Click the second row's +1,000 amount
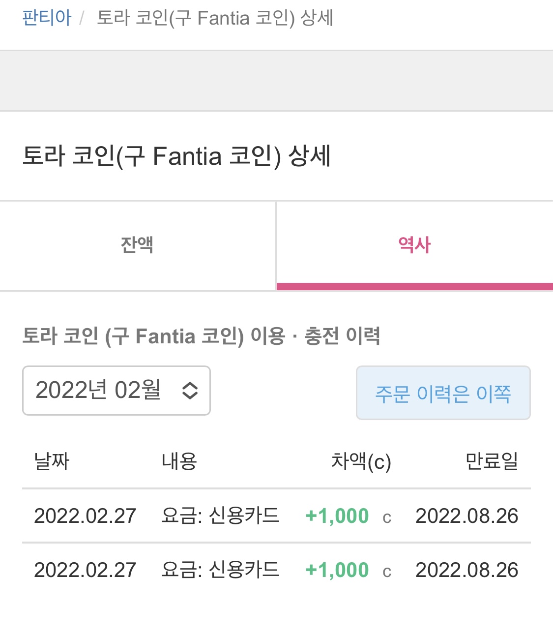 (x=337, y=570)
